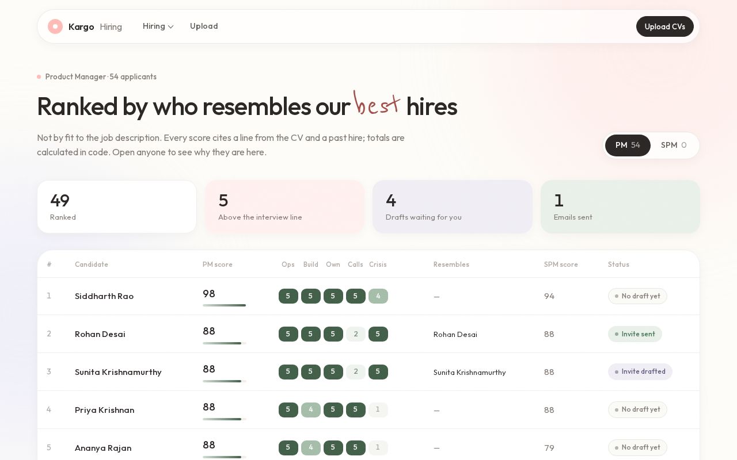The image size is (737, 460).
Task: Open the 49 Ranked stat card
Action: (x=117, y=207)
